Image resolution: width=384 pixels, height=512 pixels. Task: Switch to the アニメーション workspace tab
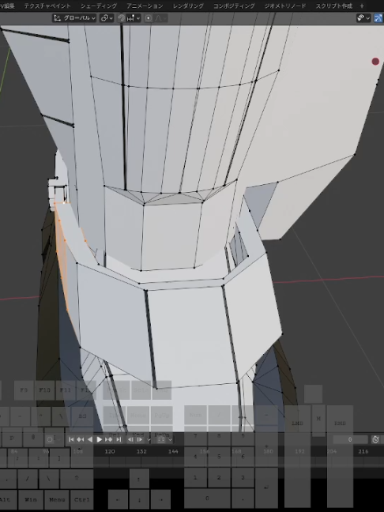click(x=145, y=6)
